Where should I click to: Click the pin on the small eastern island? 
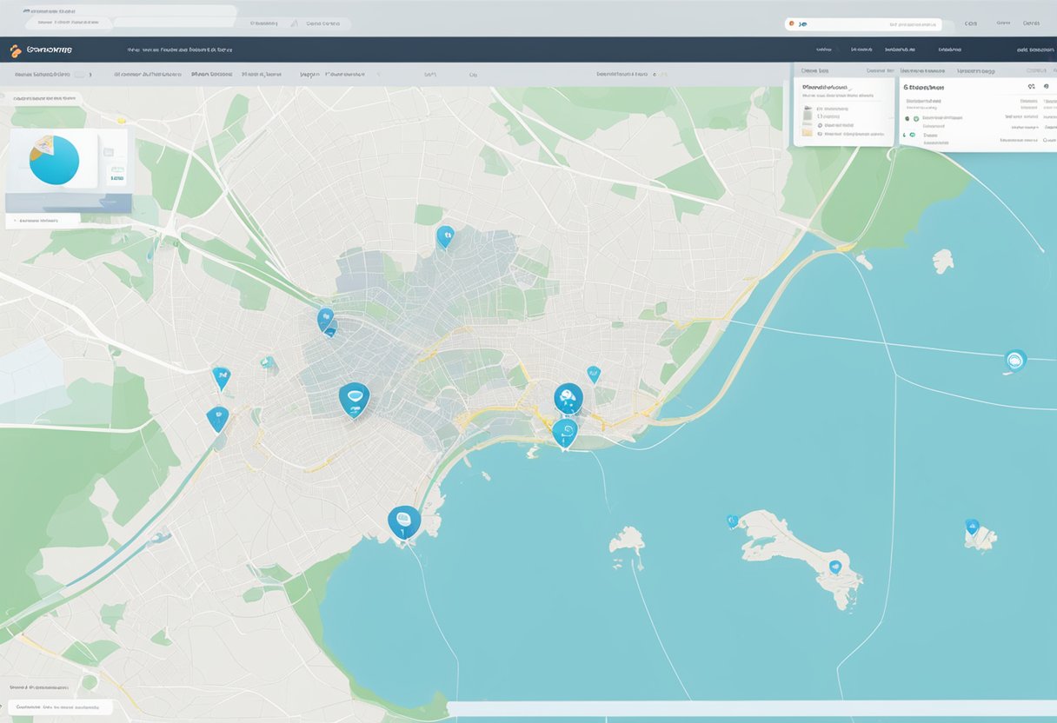click(x=972, y=527)
